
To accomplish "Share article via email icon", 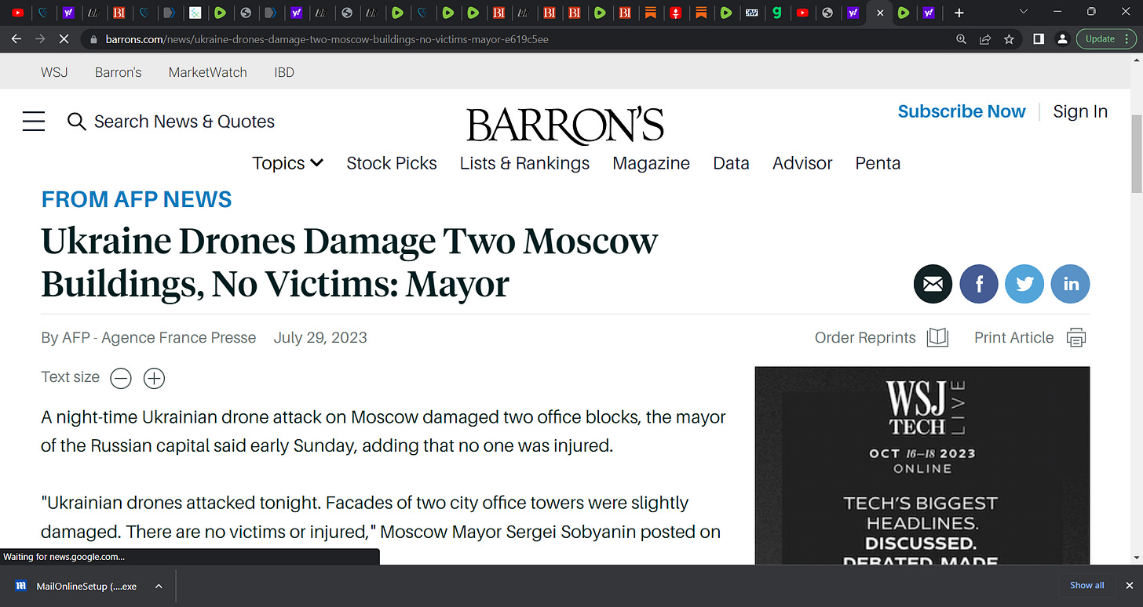I will click(933, 285).
